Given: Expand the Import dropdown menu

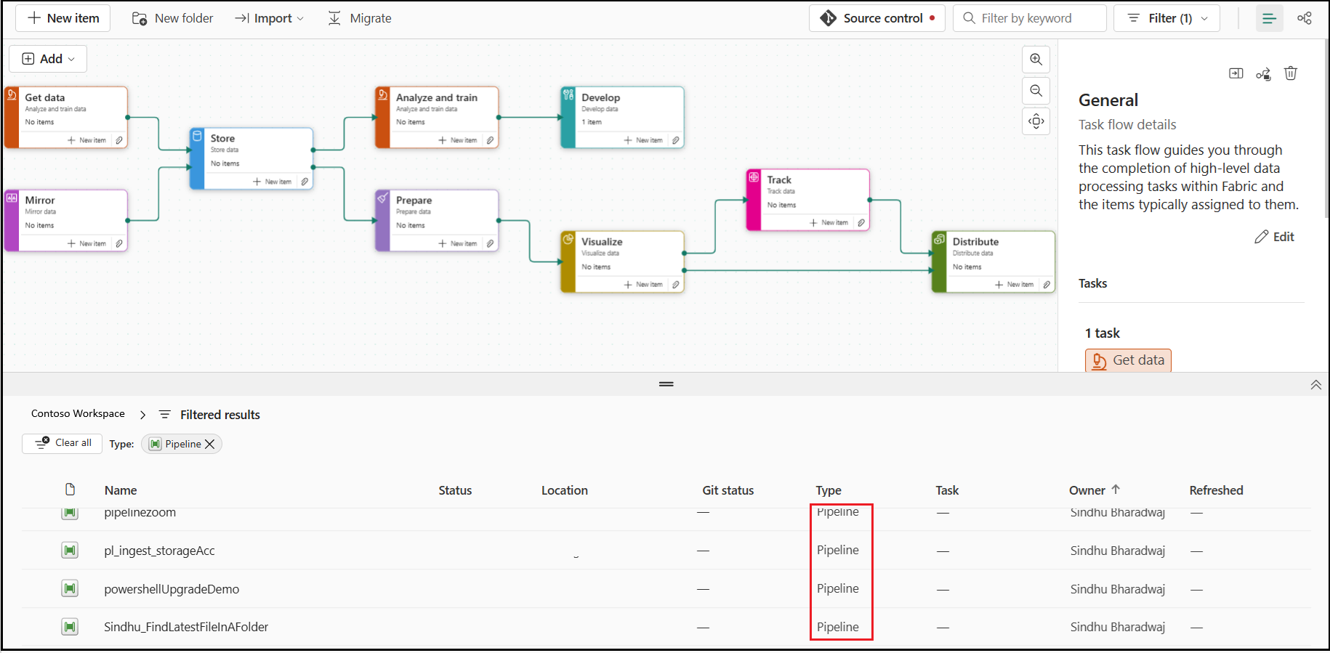Looking at the screenshot, I should point(269,18).
